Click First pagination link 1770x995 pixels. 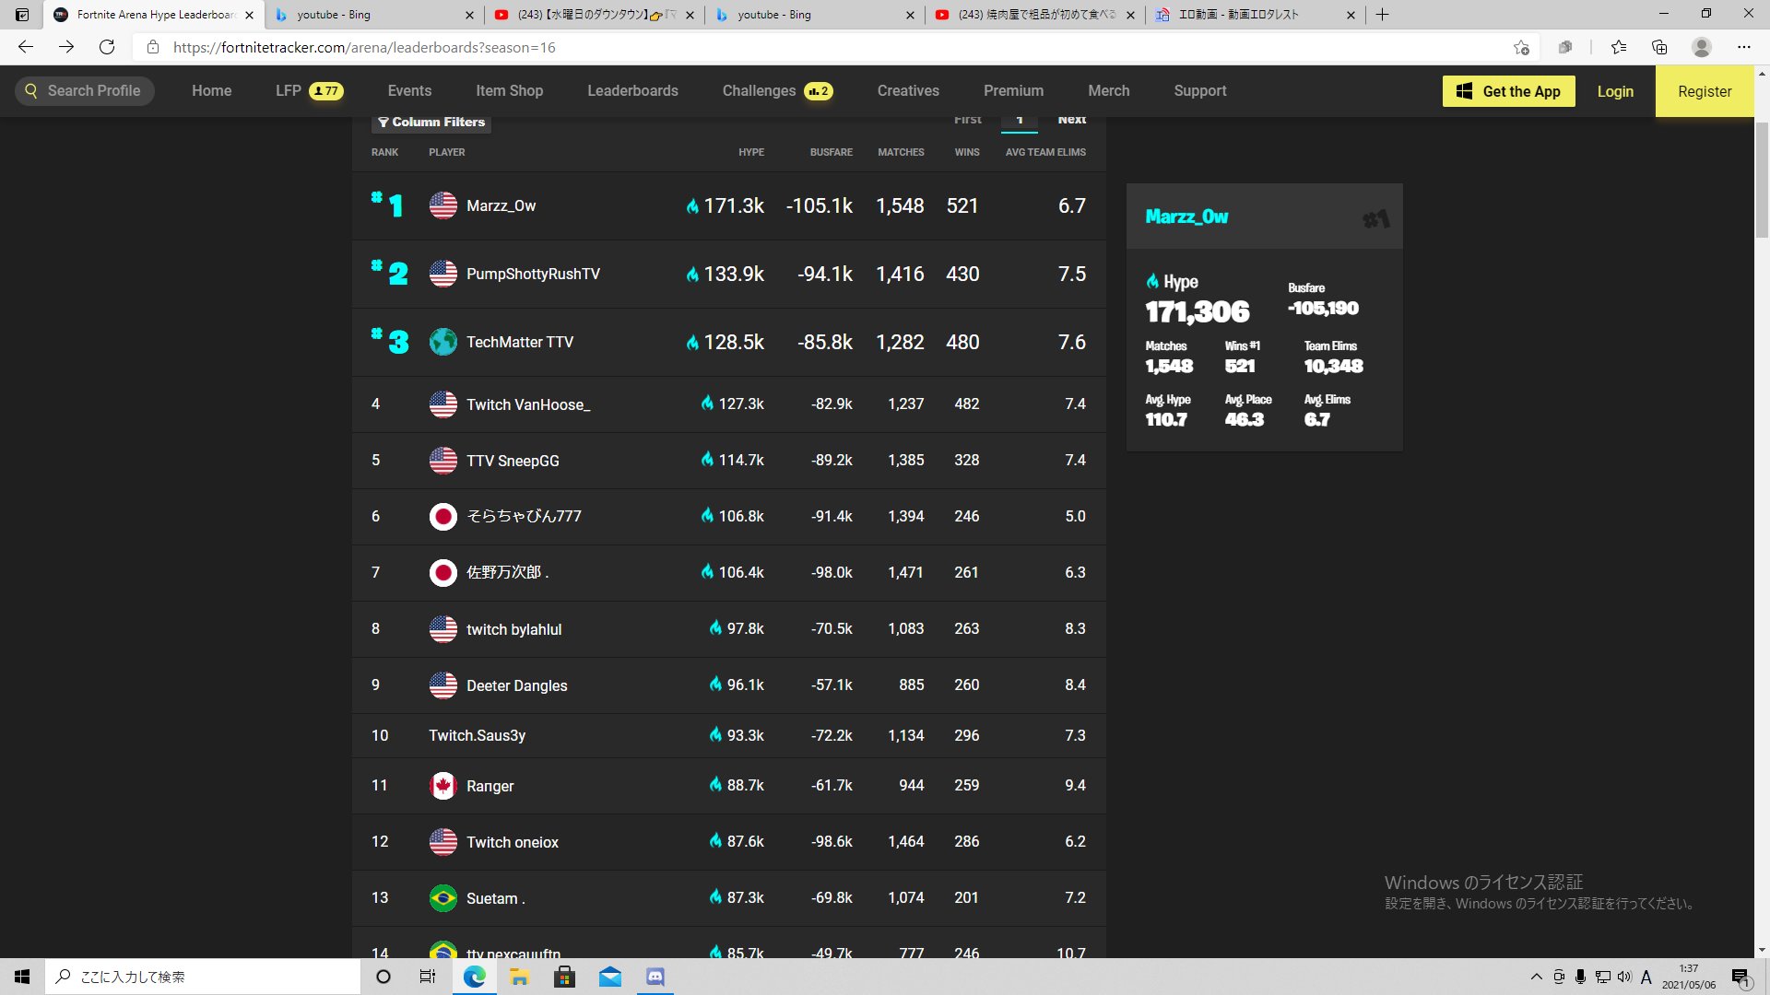(x=967, y=120)
